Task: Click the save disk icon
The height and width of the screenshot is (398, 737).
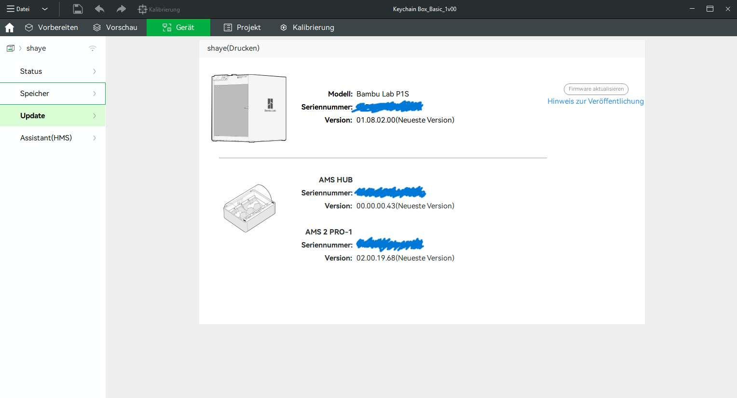Action: click(x=78, y=9)
